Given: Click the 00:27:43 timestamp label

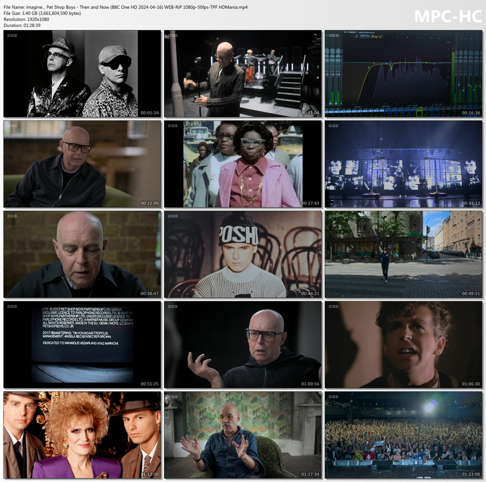Looking at the screenshot, I should (x=310, y=203).
